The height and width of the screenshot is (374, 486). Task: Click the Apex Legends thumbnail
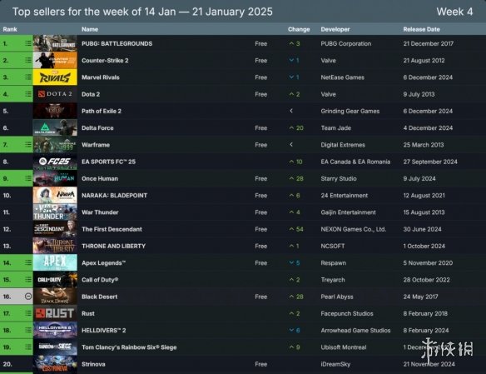tap(55, 262)
